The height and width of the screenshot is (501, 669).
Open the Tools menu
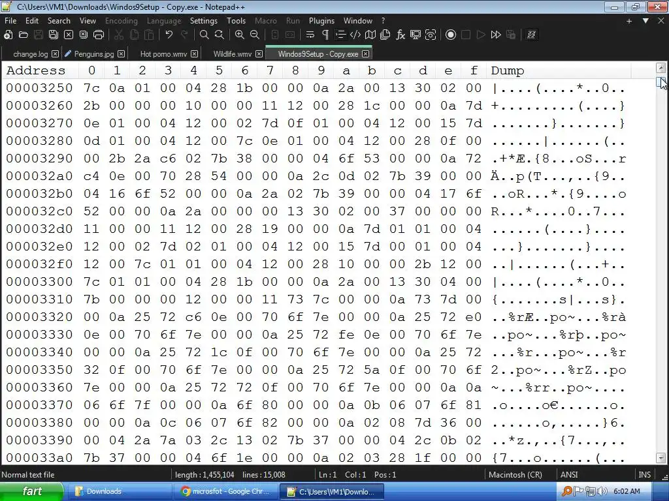(x=236, y=20)
